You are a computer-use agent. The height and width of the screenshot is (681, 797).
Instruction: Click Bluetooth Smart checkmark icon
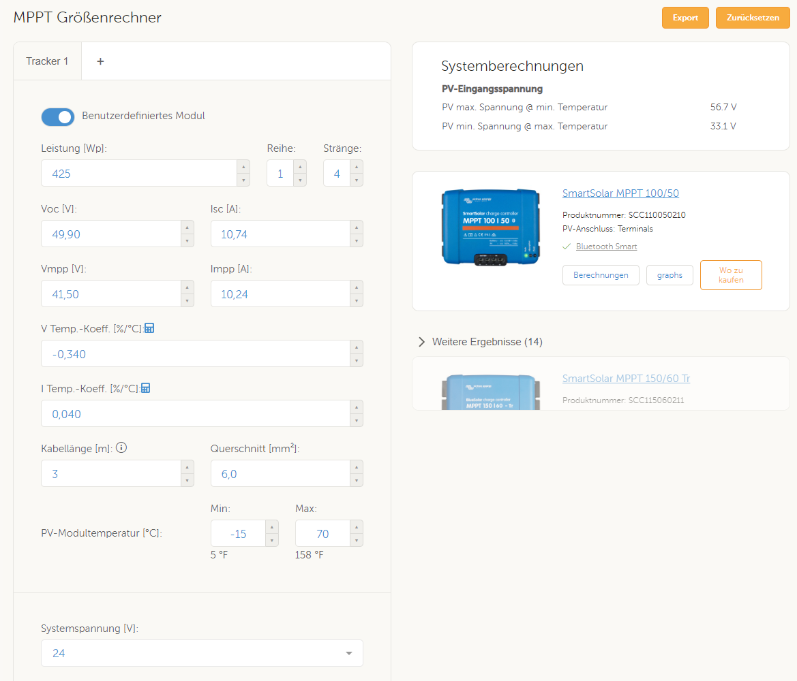567,247
